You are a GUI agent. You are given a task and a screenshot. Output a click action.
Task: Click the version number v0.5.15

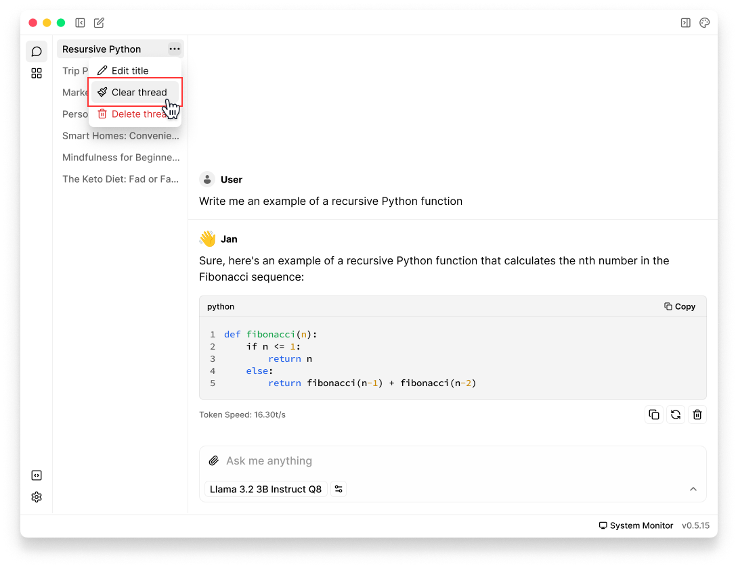695,525
